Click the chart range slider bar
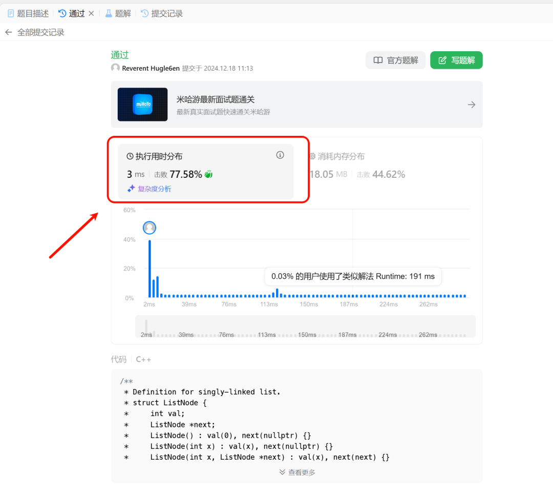 305,326
